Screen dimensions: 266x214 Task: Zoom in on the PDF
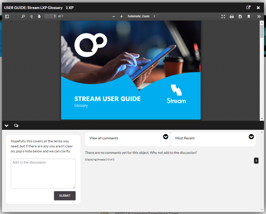click(x=122, y=17)
